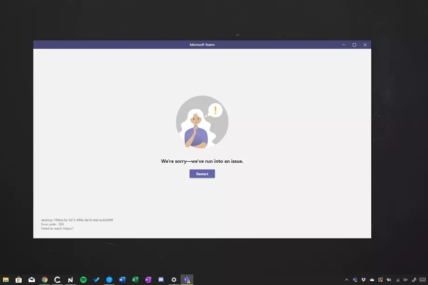Image resolution: width=428 pixels, height=285 pixels.
Task: Select the Microsoft Teams taskbar icon
Action: (187, 279)
